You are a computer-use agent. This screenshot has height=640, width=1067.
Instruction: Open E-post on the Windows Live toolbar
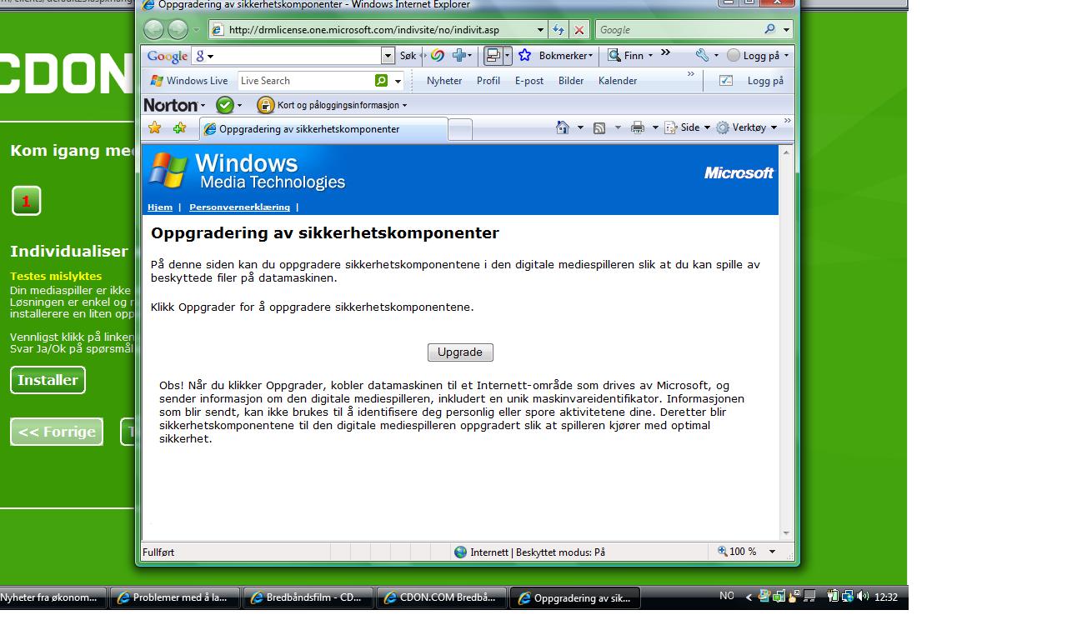[x=529, y=81]
